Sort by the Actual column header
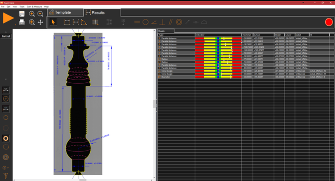335x181 pixels. [x=263, y=35]
